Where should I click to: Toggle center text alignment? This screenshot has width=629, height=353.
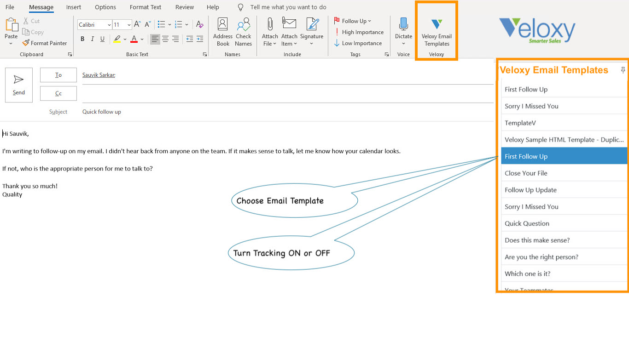[165, 39]
